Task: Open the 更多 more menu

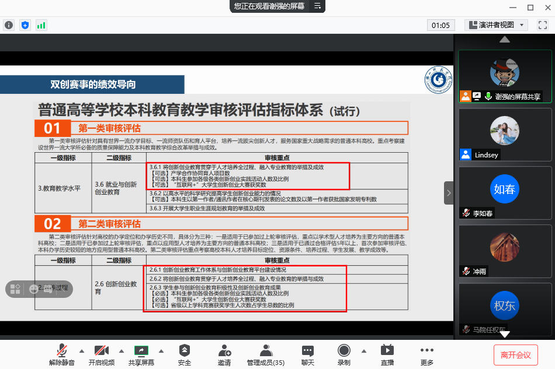Action: pyautogui.click(x=427, y=354)
